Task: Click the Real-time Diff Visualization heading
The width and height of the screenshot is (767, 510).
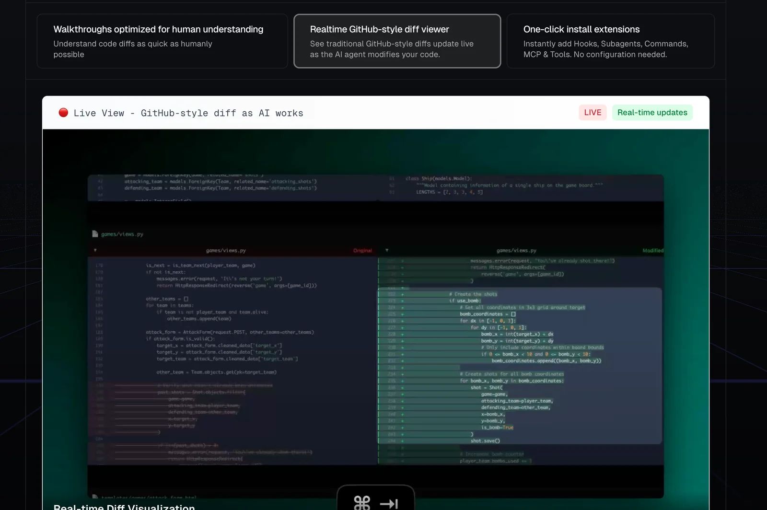Action: (x=124, y=507)
